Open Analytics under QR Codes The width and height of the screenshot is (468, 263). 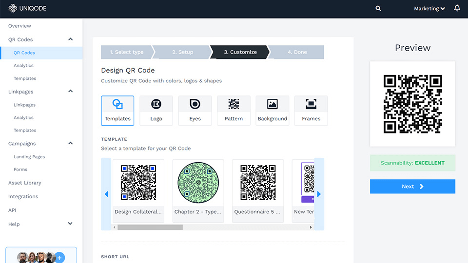click(x=23, y=66)
